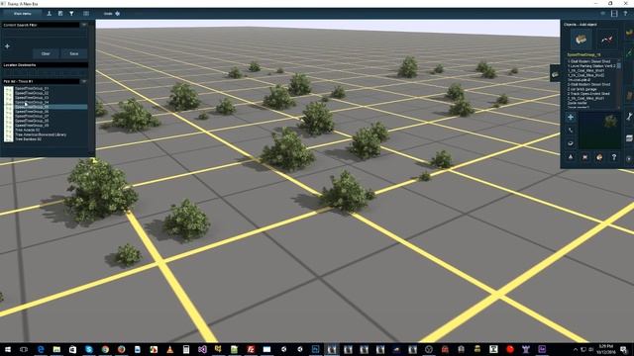Select SpeedTreeGroup_09 in the pick list
Viewport: 634px width, 356px height.
click(32, 126)
